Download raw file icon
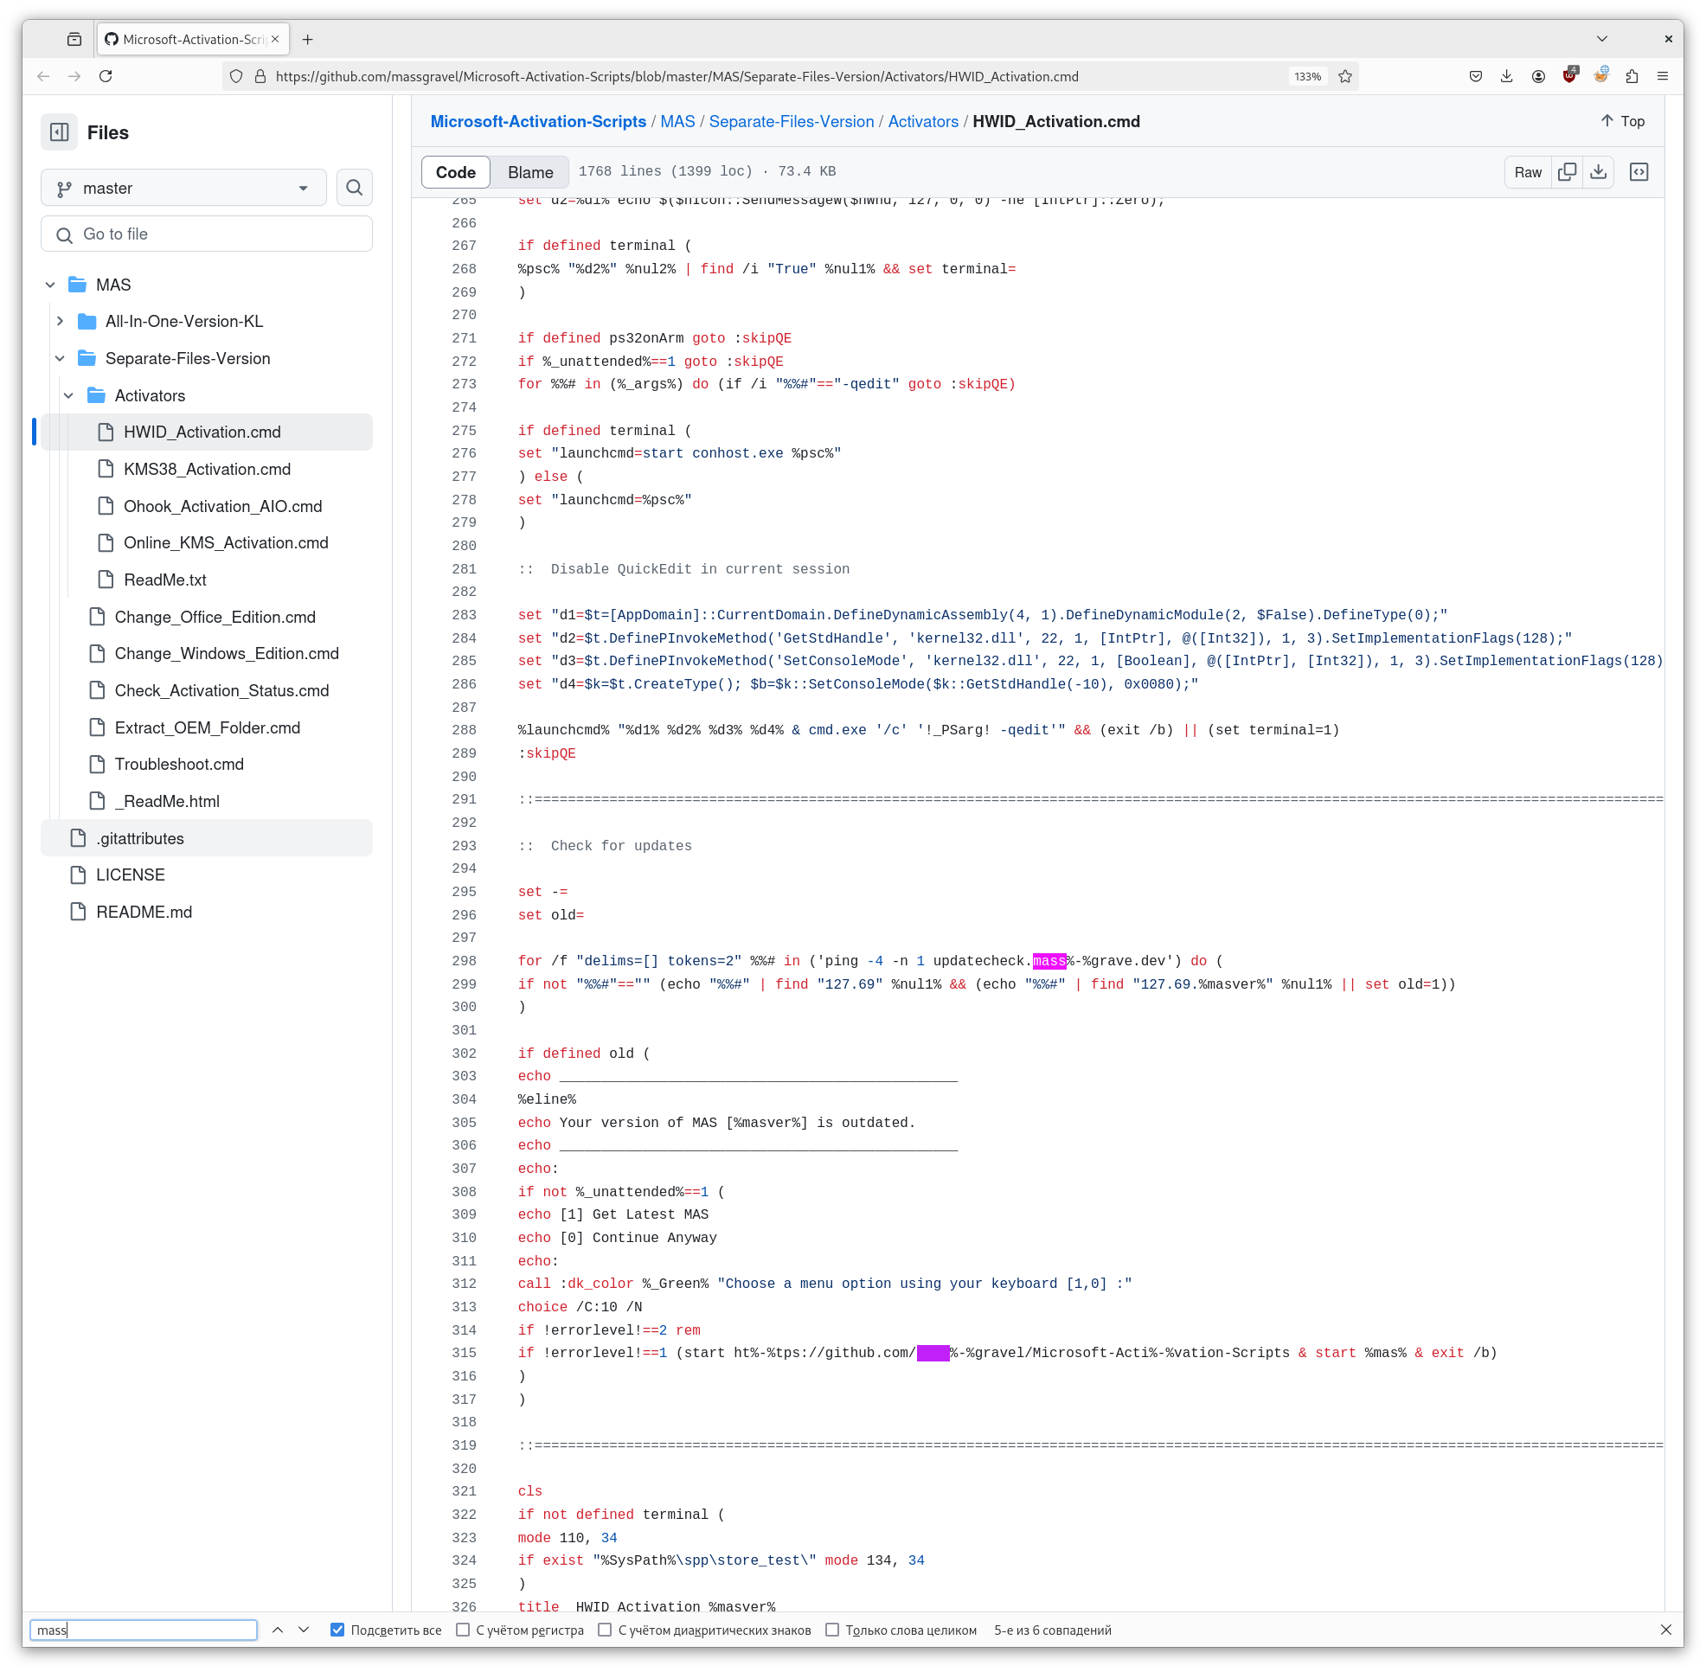 coord(1598,172)
